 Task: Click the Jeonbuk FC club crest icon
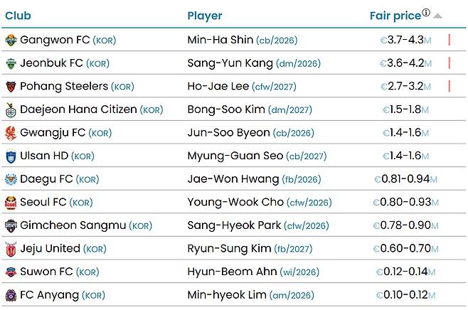click(x=11, y=63)
